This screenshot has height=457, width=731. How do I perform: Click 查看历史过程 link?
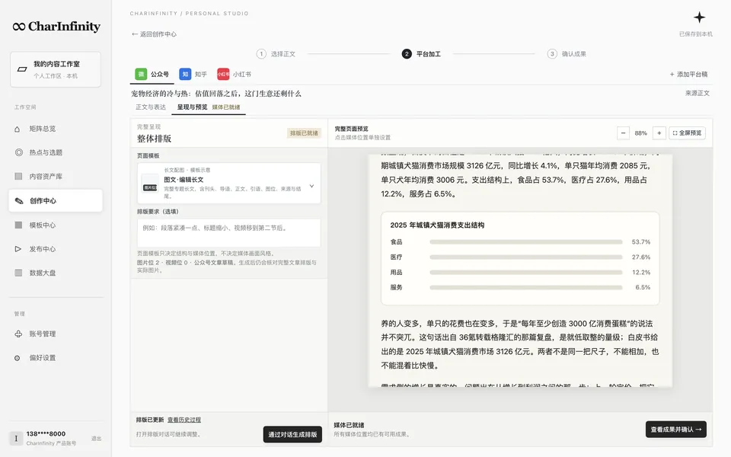pos(184,420)
